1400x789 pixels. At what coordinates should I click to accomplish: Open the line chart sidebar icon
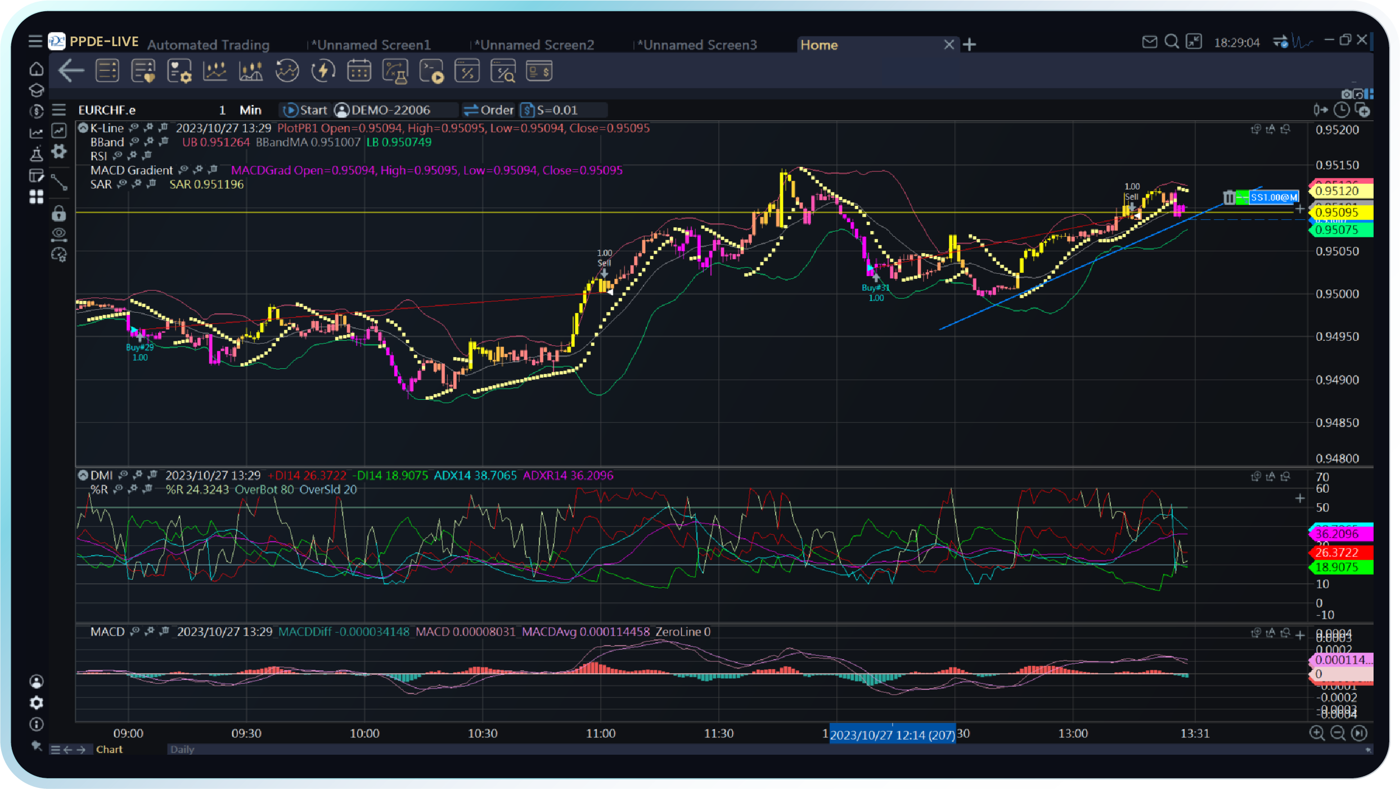(x=36, y=133)
